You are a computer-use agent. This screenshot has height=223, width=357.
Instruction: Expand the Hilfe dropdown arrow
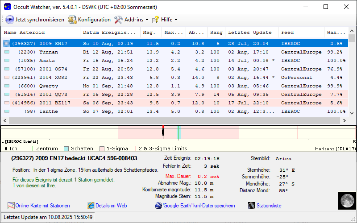pyautogui.click(x=176, y=20)
